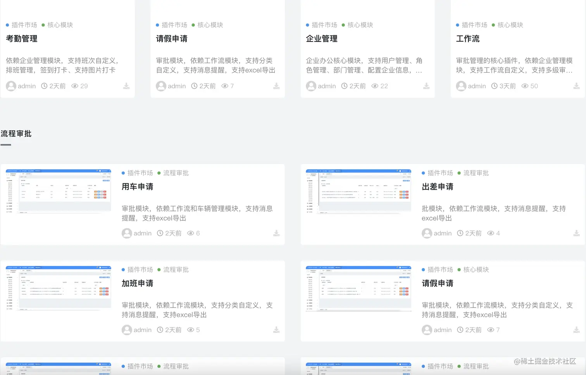Screen dimensions: 586x375
Task: Click the 稀土掘金技术社区 watermark text
Action: point(545,361)
